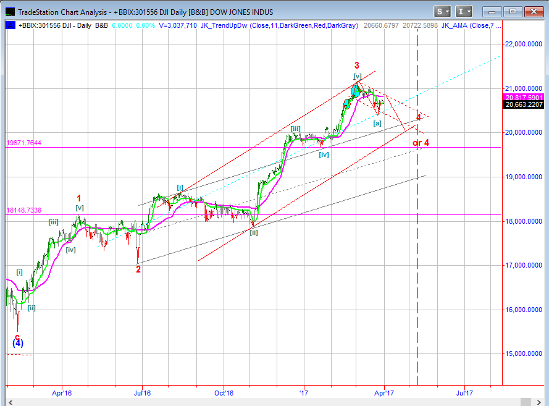Select the "JK_AMA (Close,7" indicator label
549x406 pixels.
click(467, 25)
